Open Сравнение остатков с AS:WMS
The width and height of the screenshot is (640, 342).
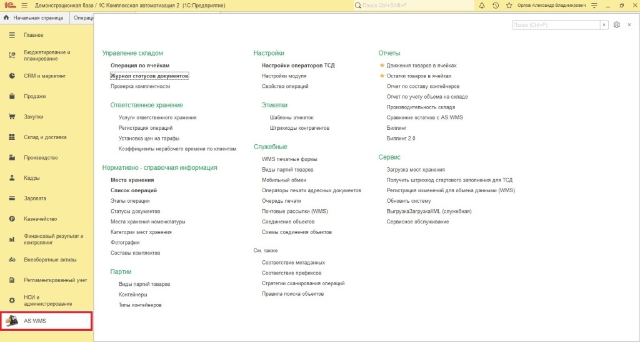[424, 117]
